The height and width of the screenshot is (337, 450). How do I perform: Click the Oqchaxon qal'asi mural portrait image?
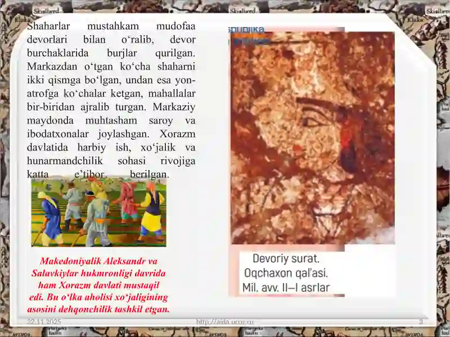point(313,138)
